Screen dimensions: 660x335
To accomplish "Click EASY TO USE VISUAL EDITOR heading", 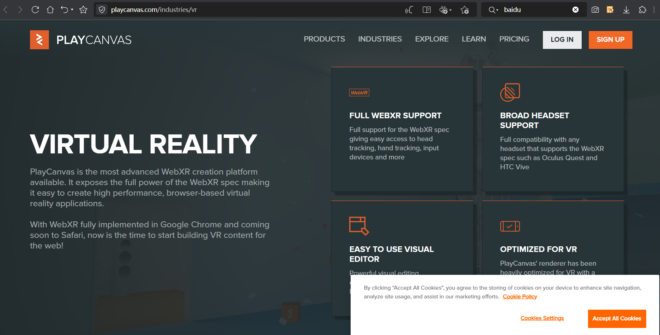I will tap(392, 254).
